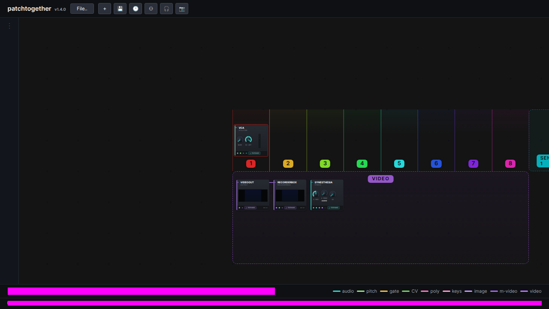Click the VIDEO group label

tap(380, 179)
